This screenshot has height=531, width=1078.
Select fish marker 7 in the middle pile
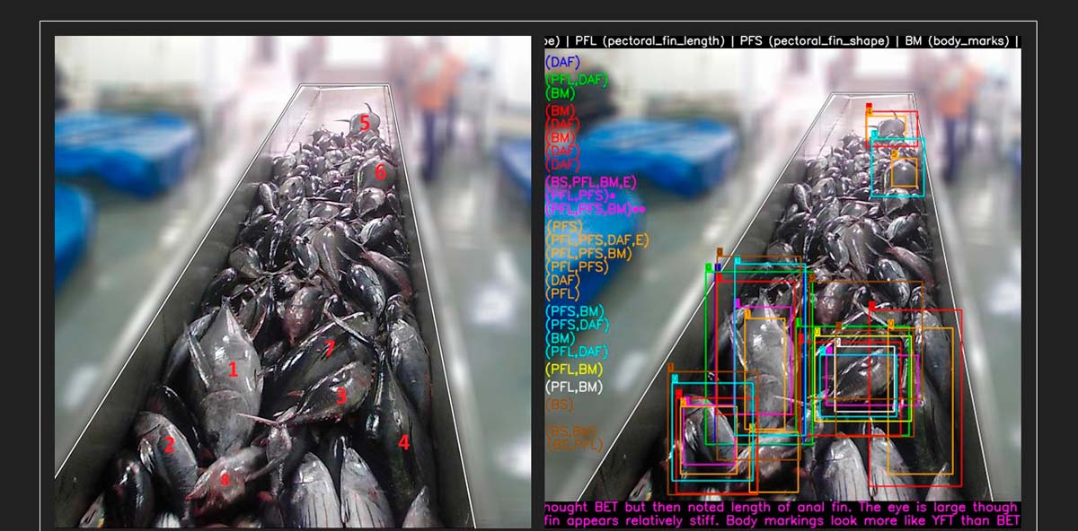(331, 346)
